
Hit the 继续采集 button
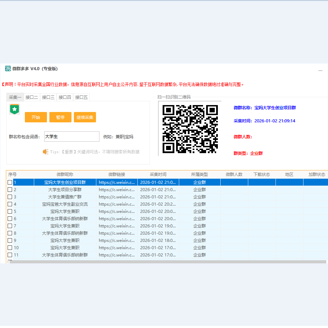pyautogui.click(x=85, y=117)
